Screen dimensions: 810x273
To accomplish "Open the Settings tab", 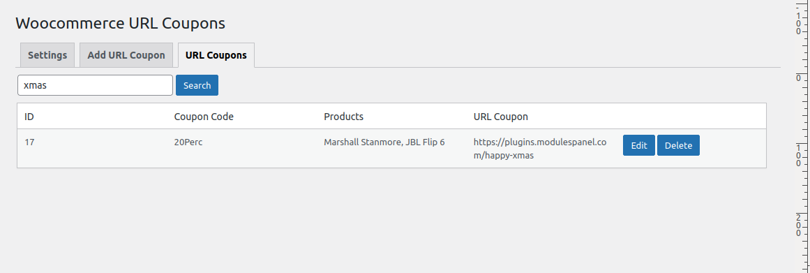I will coord(47,55).
